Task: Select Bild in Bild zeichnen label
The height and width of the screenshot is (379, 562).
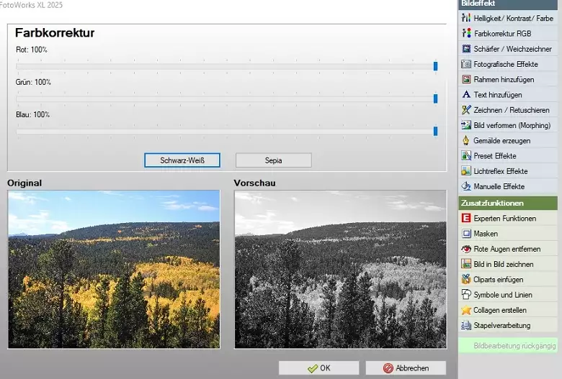Action: tap(504, 264)
